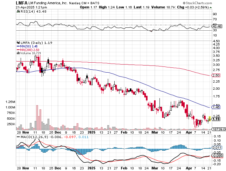
Task: Click the Nov label below the price chart
Action: click(x=26, y=132)
